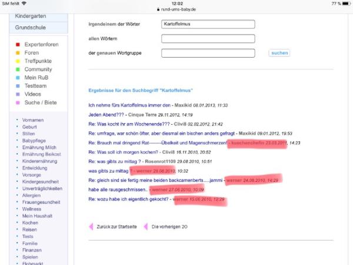The width and height of the screenshot is (353, 265).
Task: Click the green square beside Community
Action: (x=18, y=69)
